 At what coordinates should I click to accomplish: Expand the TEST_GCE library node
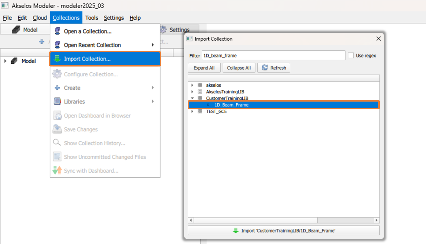coord(192,111)
